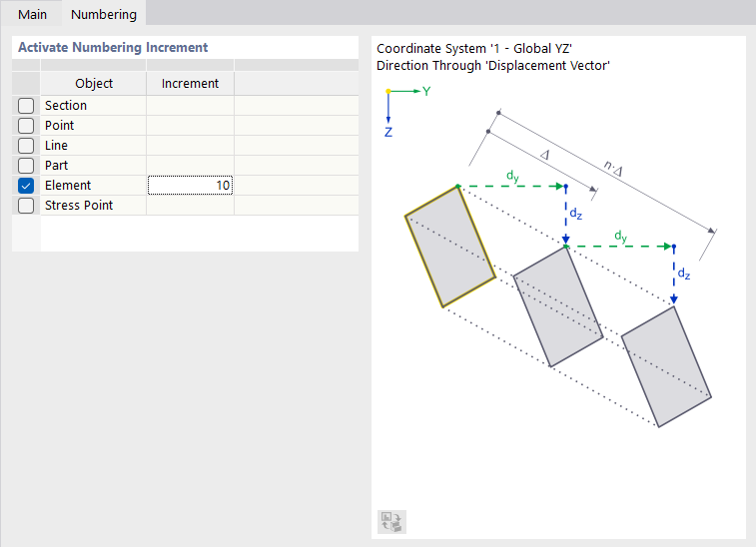
Task: Click the Increment column header
Action: [190, 84]
